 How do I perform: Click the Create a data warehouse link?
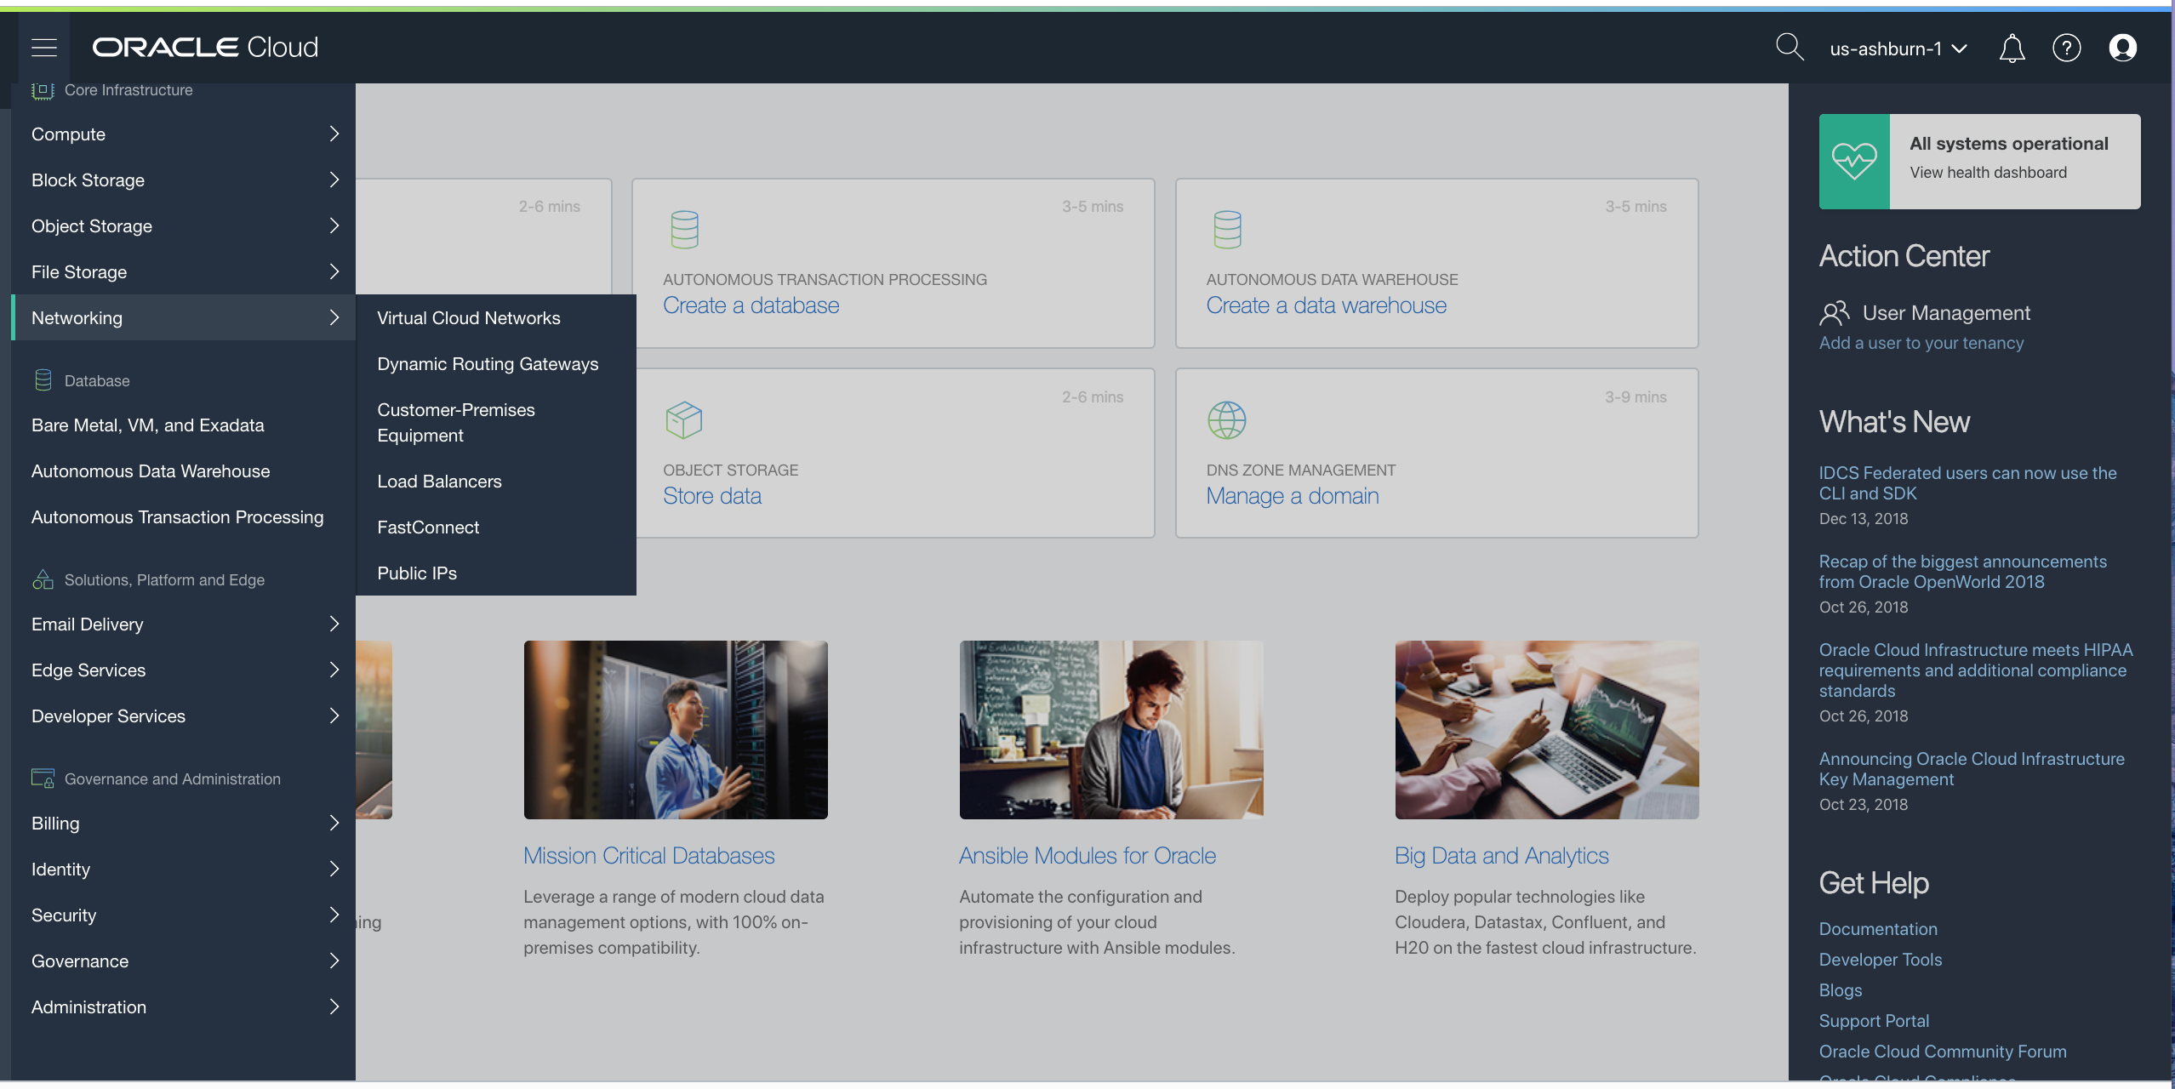click(x=1327, y=305)
